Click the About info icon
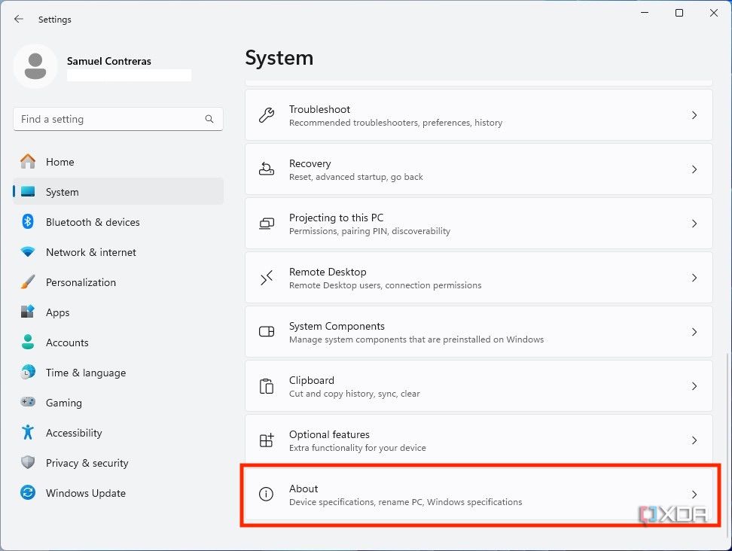 tap(266, 494)
